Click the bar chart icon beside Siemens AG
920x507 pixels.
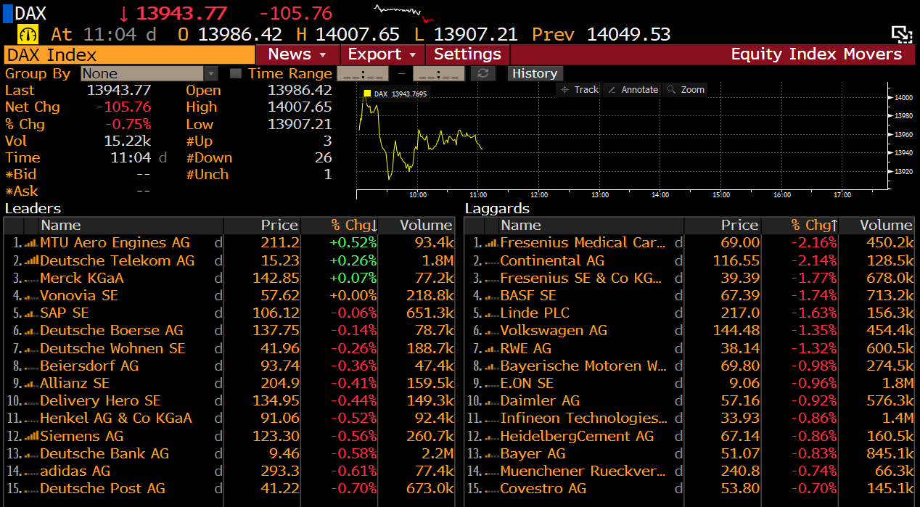(x=30, y=436)
